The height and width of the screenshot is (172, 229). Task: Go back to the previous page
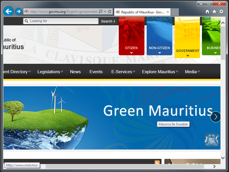9,11
